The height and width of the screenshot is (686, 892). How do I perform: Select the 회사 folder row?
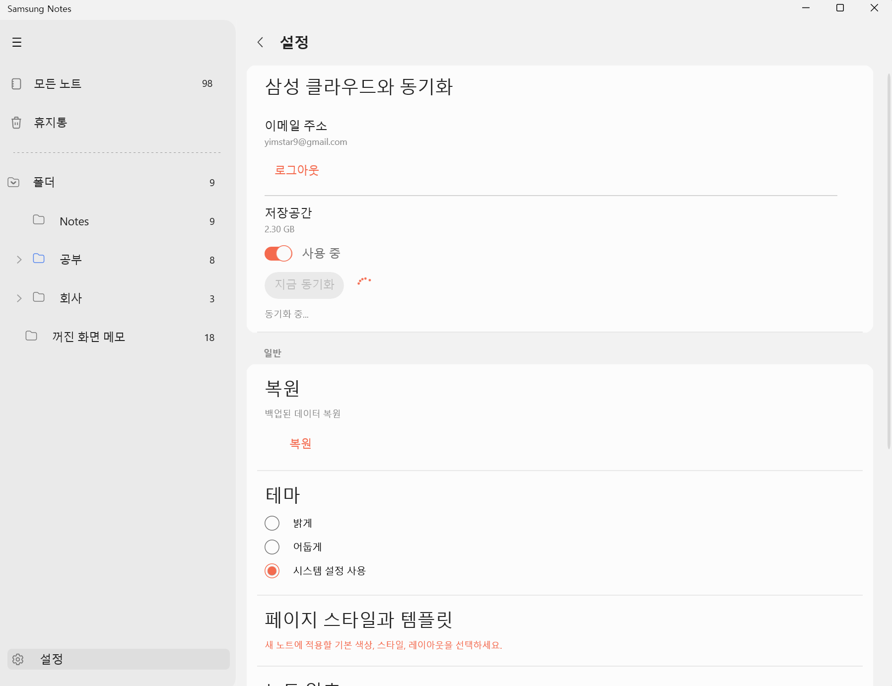click(118, 298)
